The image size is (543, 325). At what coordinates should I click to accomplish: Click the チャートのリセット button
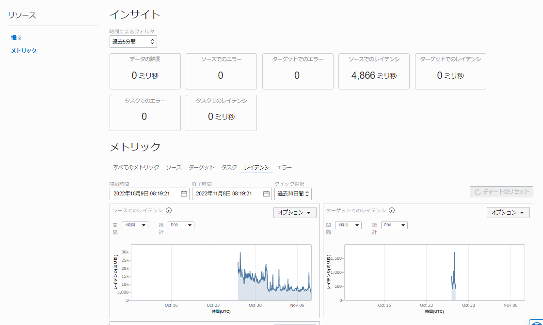point(501,192)
